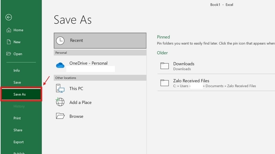This screenshot has width=275, height=154.
Task: Click the This PC computer icon
Action: point(60,88)
